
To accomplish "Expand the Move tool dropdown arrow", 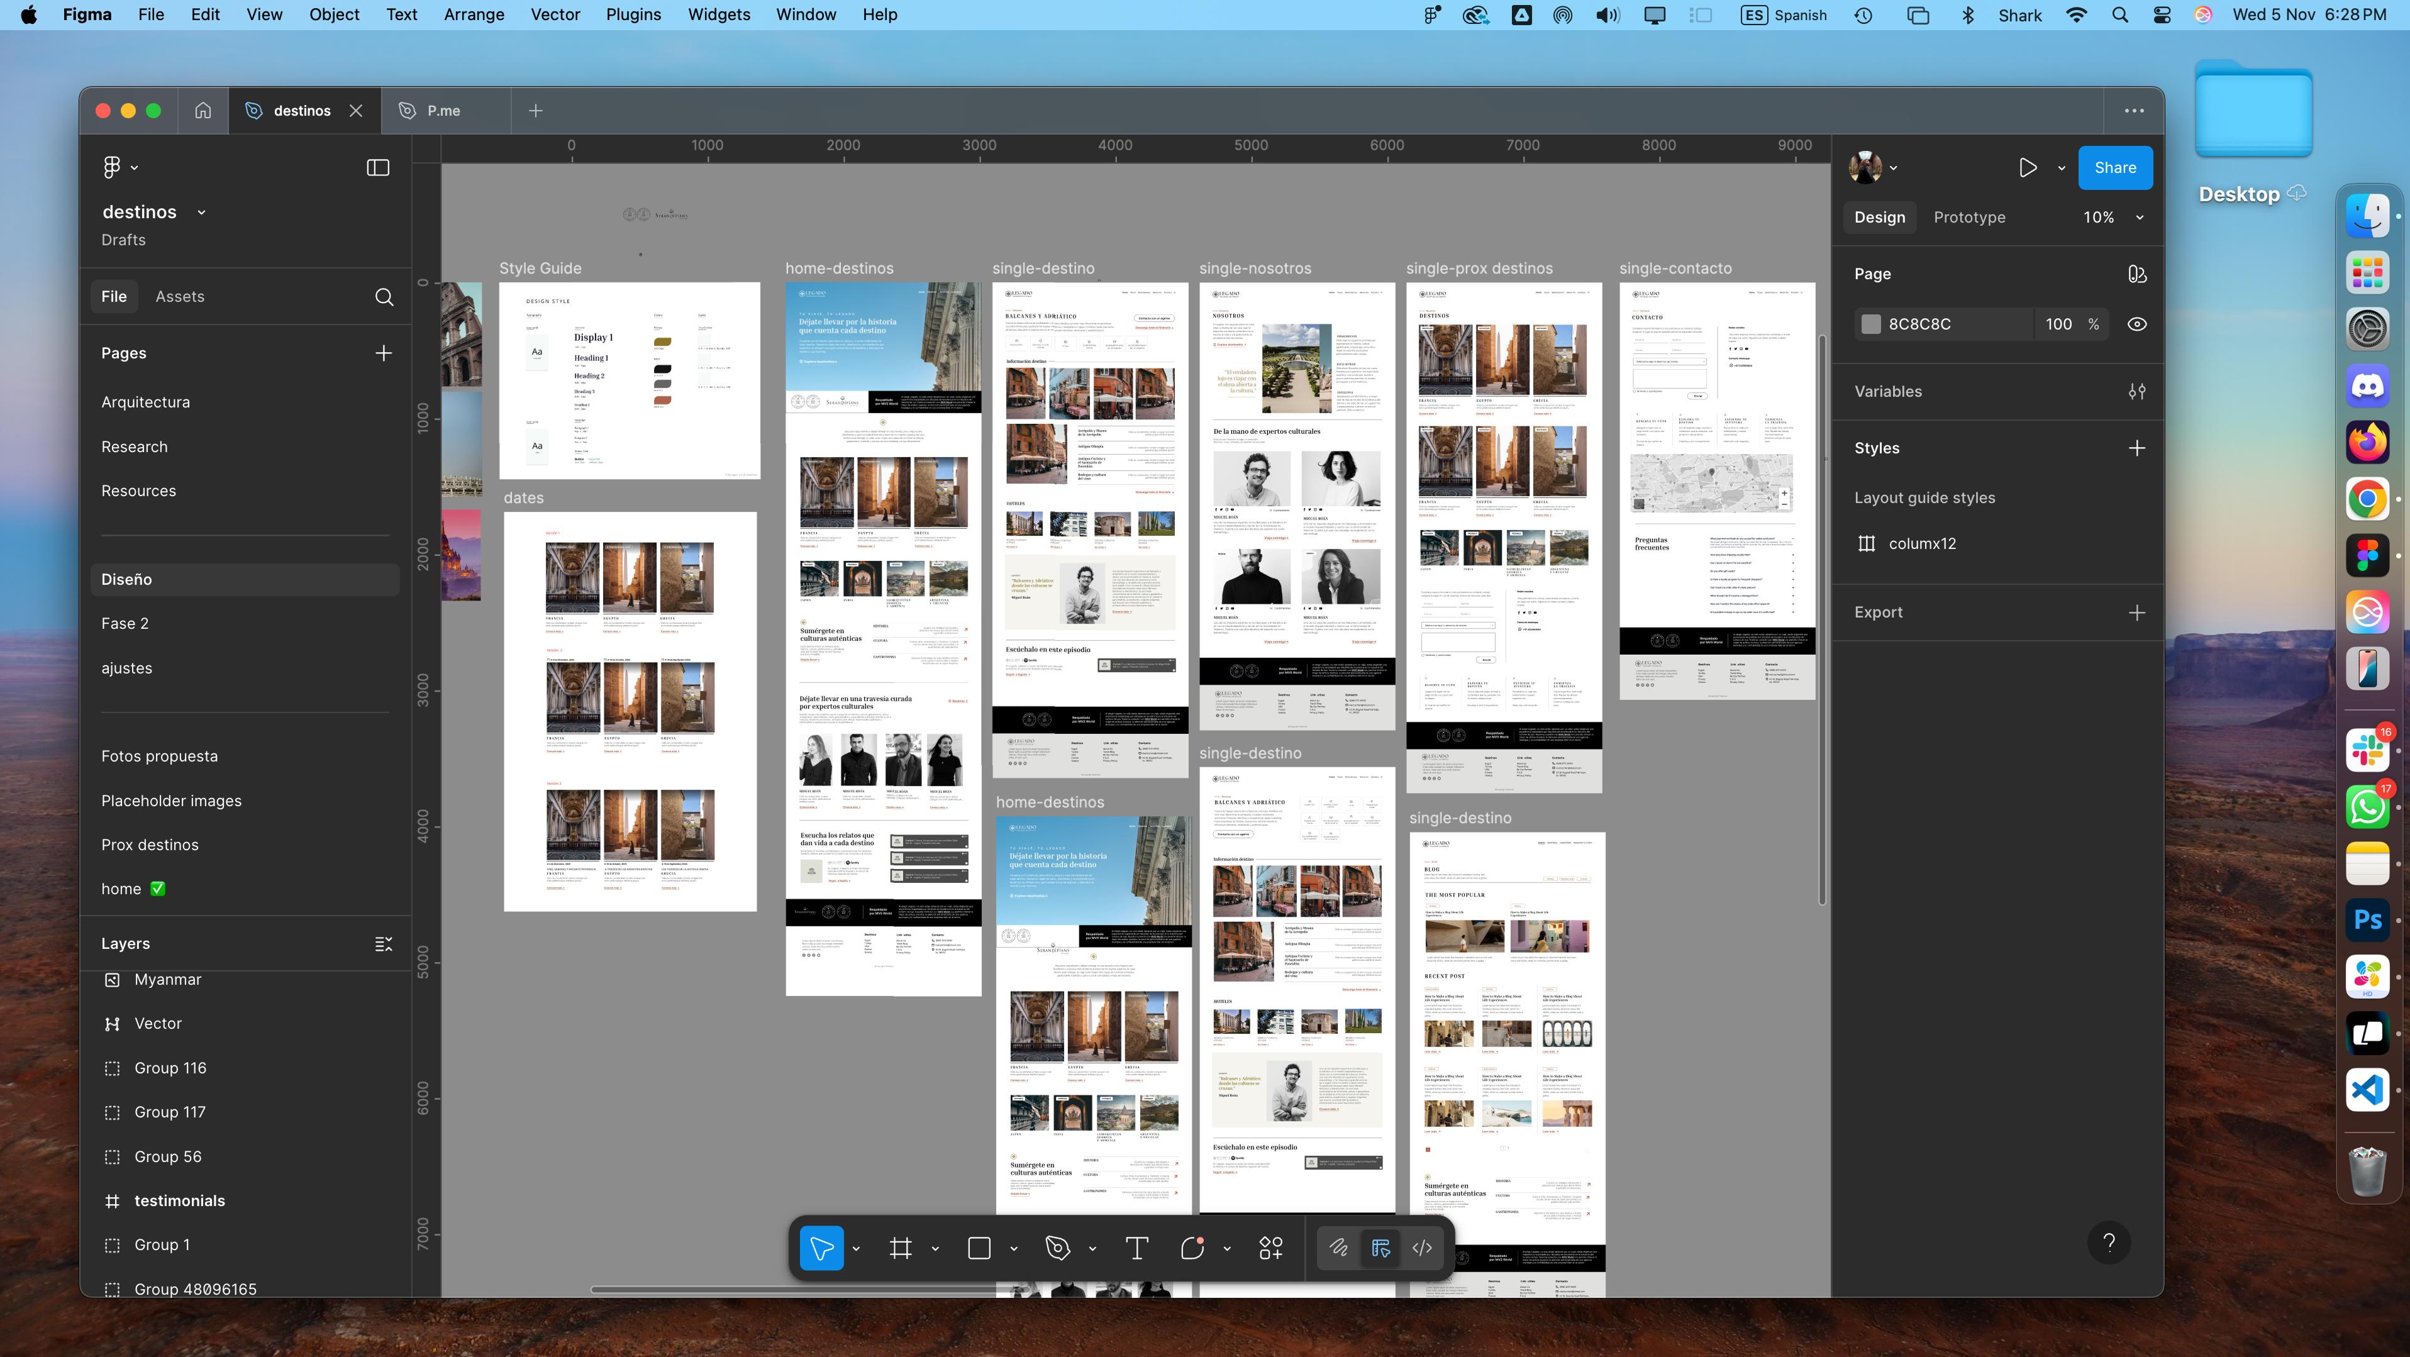I will [855, 1248].
